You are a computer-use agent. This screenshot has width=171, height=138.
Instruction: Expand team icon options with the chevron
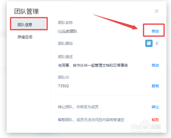(x=157, y=43)
